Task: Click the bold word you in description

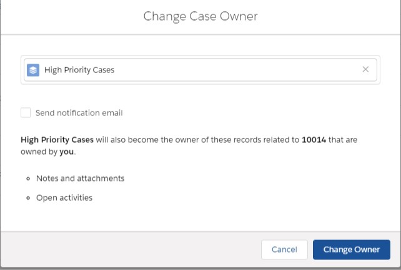Action: (66, 152)
